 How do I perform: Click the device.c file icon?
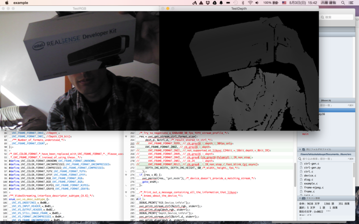pyautogui.click(x=301, y=176)
